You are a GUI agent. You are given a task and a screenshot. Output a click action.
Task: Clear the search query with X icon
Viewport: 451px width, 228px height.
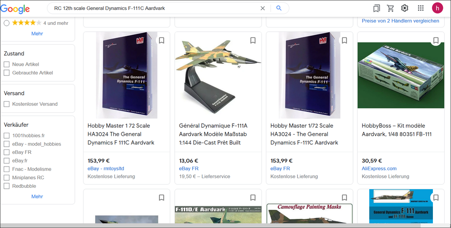coord(263,8)
